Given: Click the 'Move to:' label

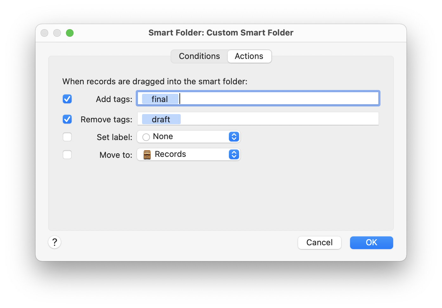Looking at the screenshot, I should pos(116,155).
